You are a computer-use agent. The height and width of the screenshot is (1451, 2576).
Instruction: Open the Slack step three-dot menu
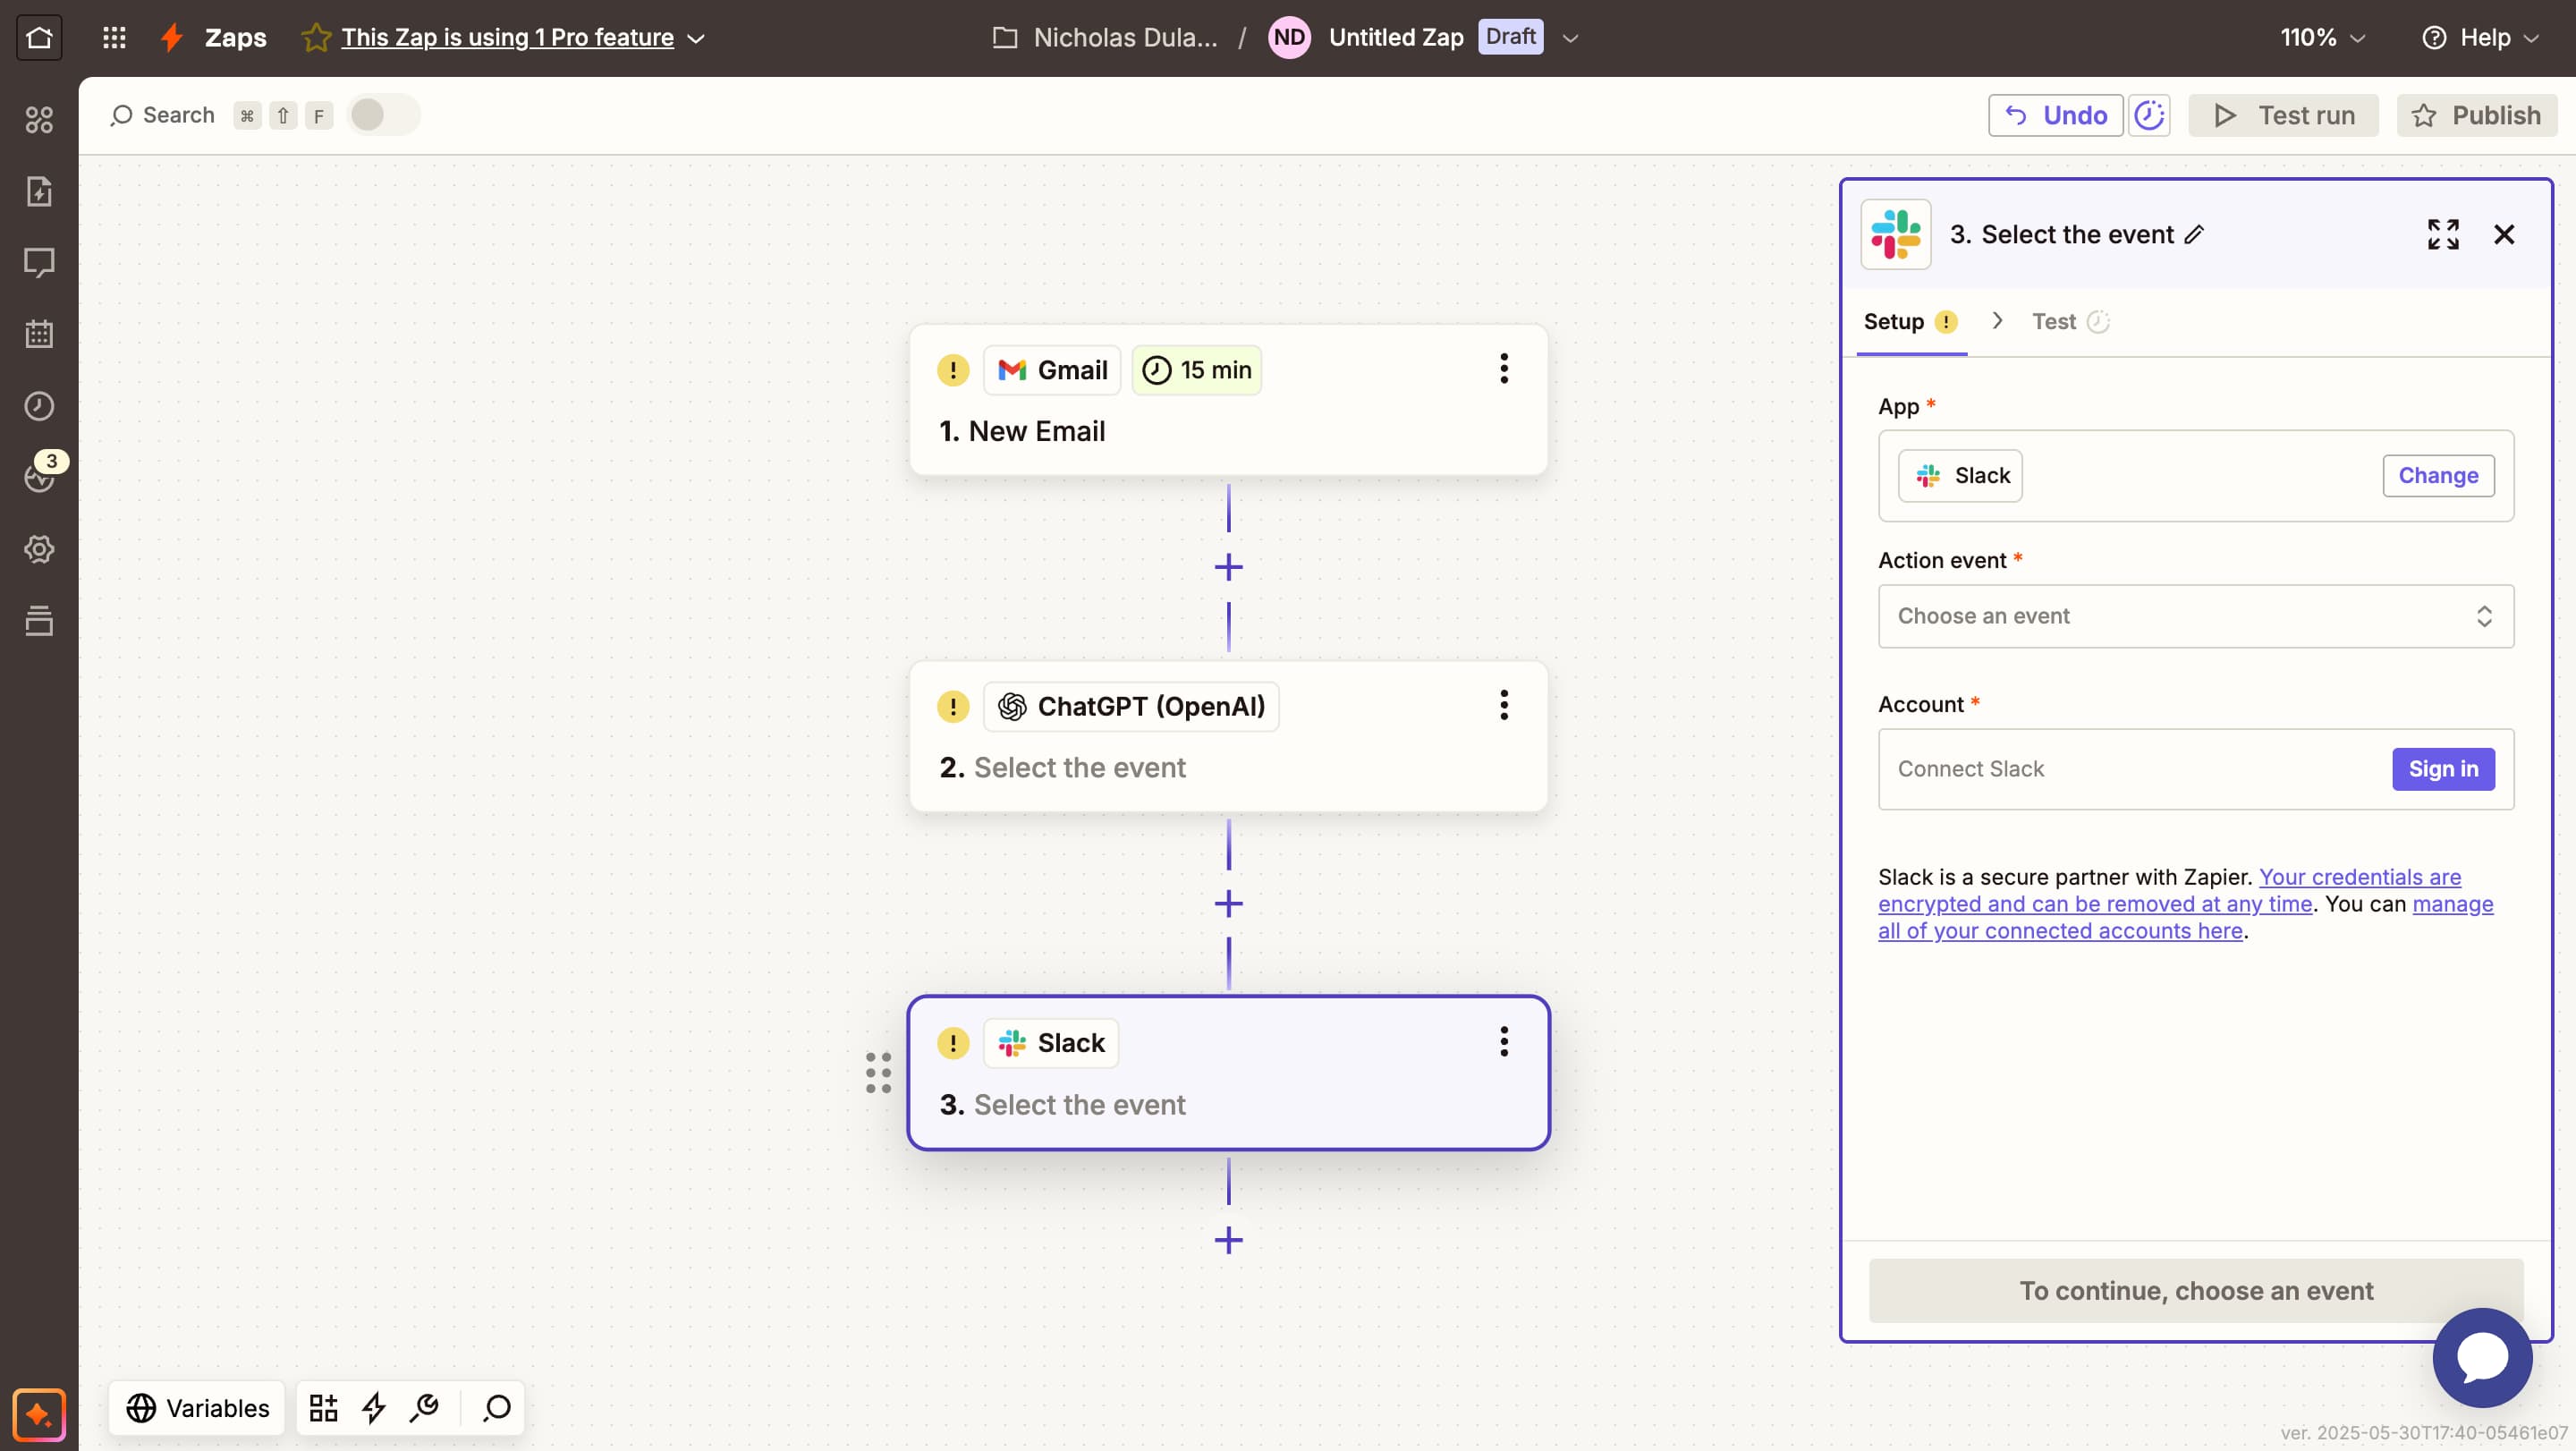pos(1503,1042)
